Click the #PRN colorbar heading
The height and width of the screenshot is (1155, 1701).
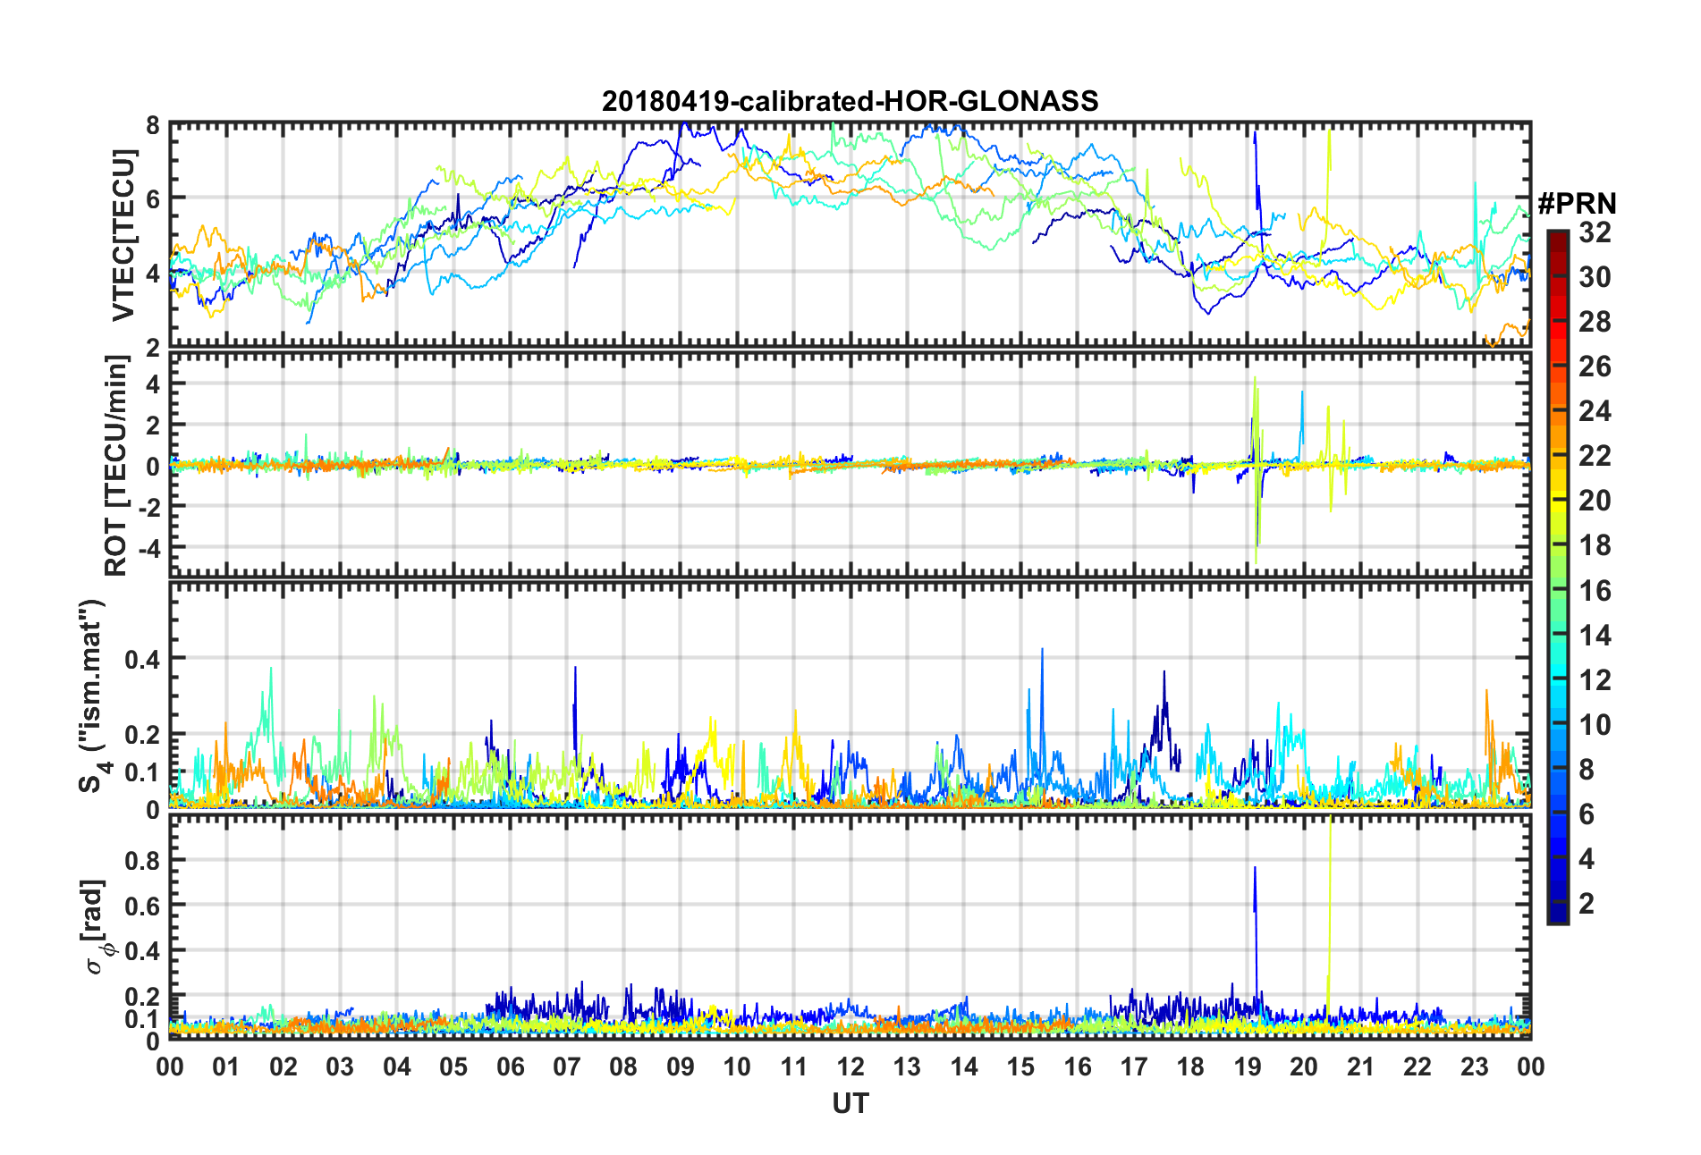(x=1577, y=204)
